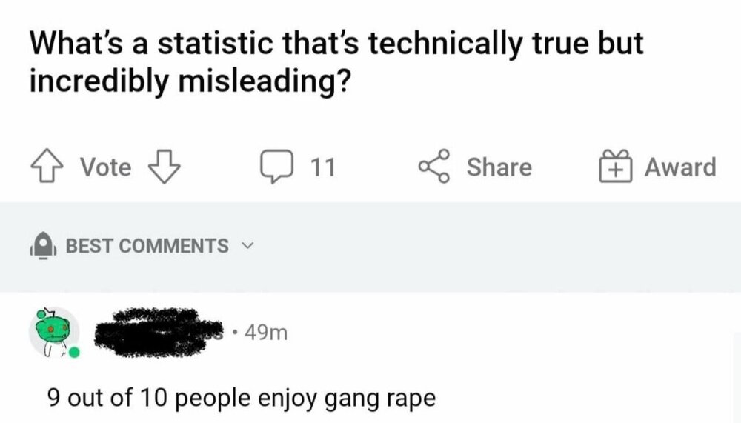Tap the comment count number 11
Screen dimensions: 741x423
tap(322, 167)
